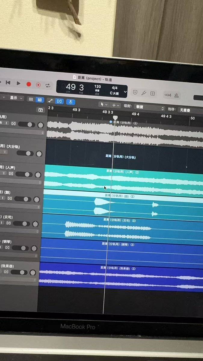
Task: Click the playhead handle on the ruler
Action: (115, 117)
